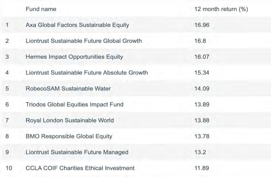Click the 13.2 return value
The image size is (271, 177).
point(200,152)
